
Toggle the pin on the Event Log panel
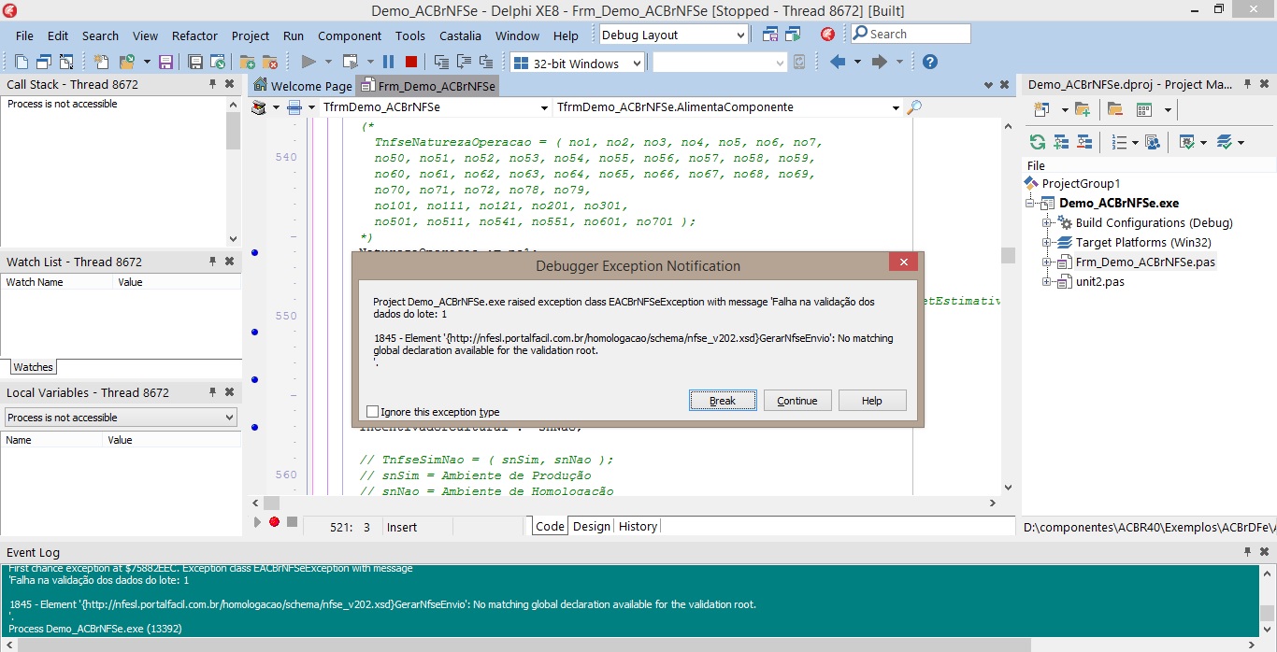[1247, 552]
